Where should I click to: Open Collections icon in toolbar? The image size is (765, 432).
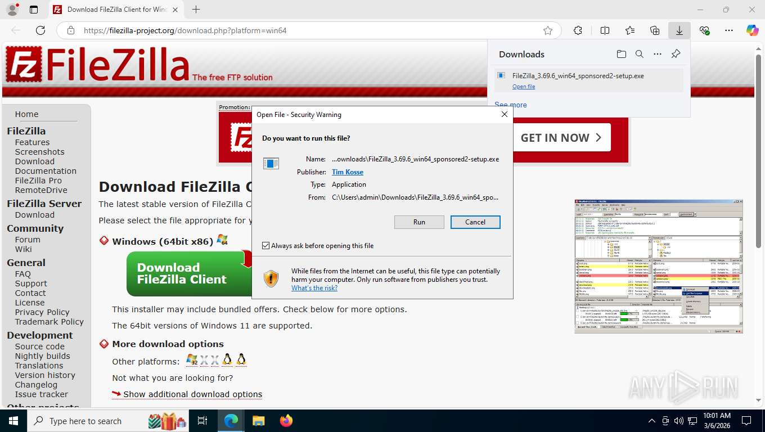tap(655, 30)
